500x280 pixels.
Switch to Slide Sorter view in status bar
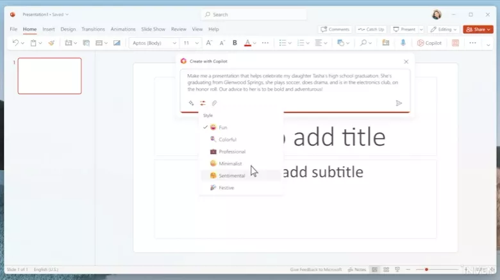[386, 270]
